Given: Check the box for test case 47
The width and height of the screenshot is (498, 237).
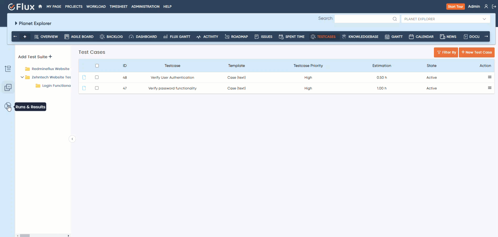Looking at the screenshot, I should click(x=97, y=88).
